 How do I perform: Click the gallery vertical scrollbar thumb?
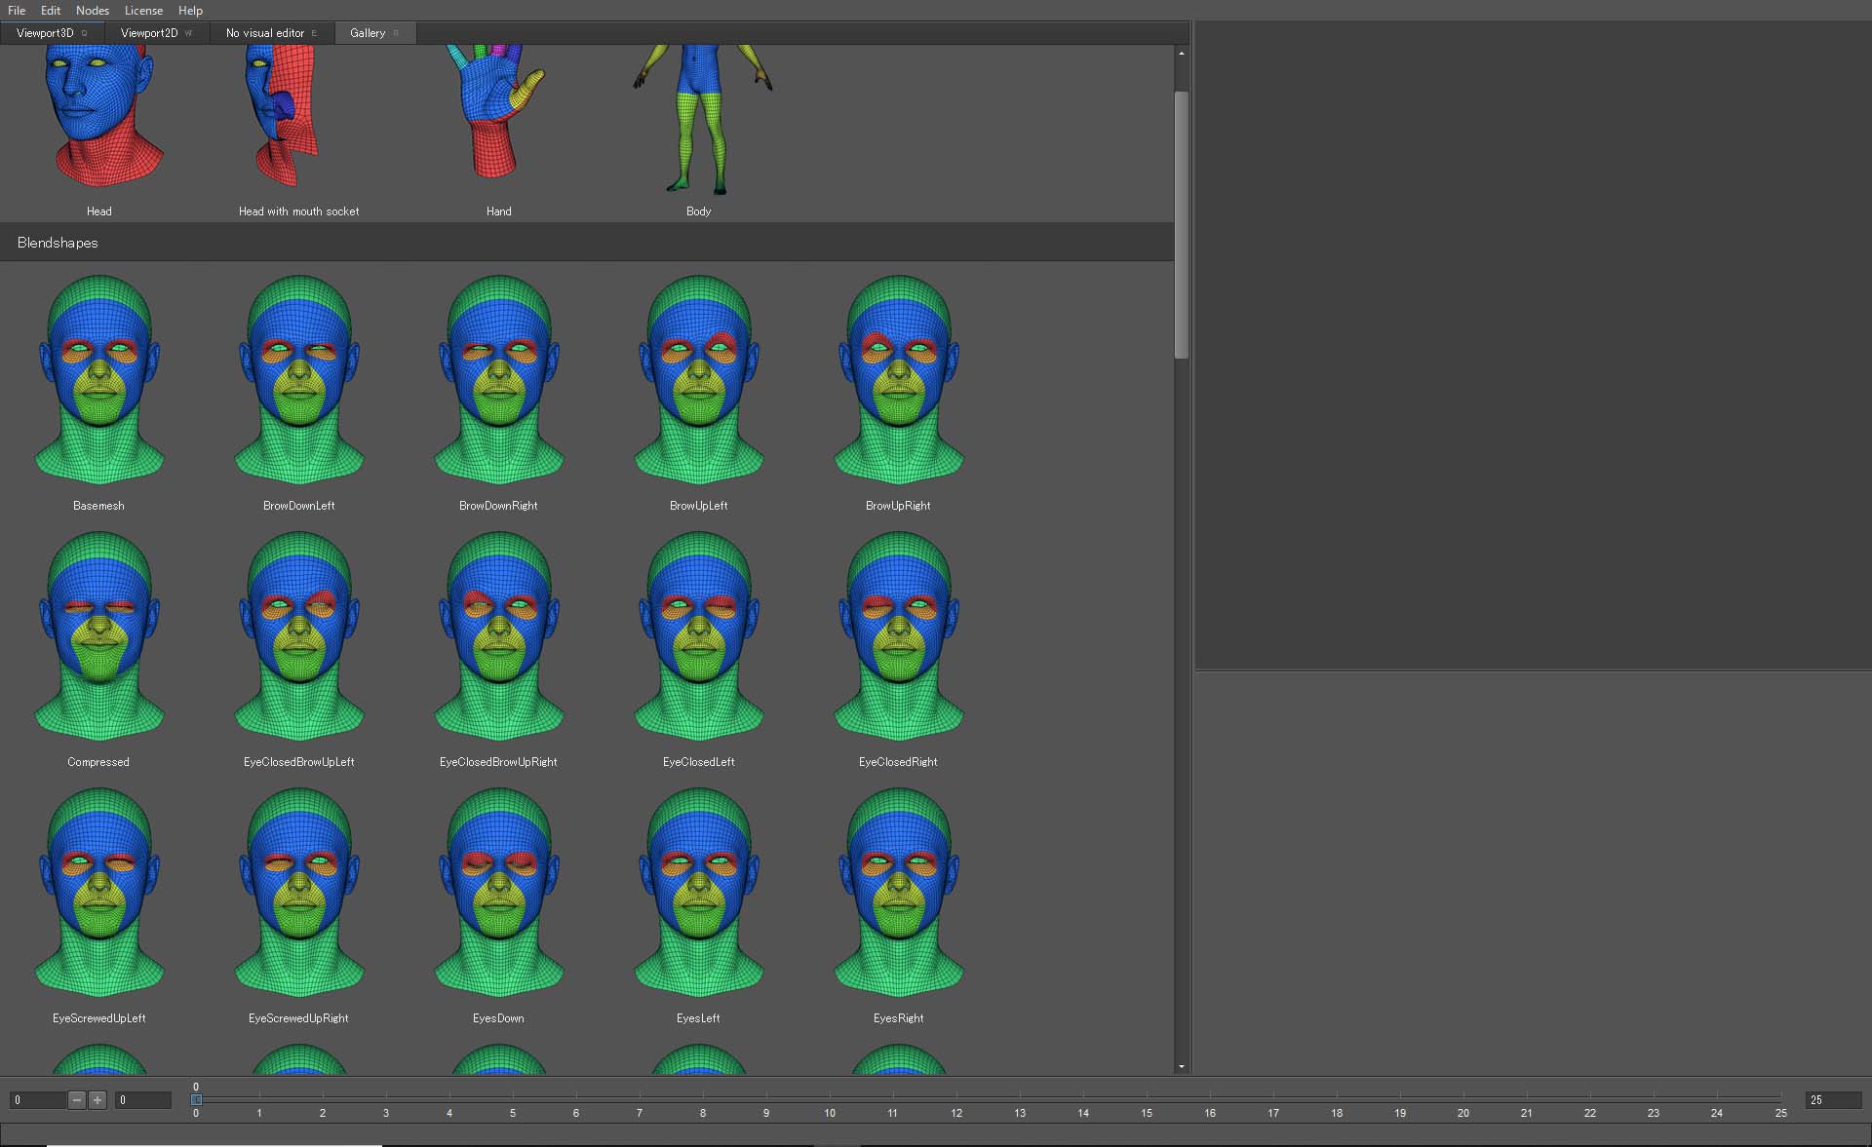1182,225
